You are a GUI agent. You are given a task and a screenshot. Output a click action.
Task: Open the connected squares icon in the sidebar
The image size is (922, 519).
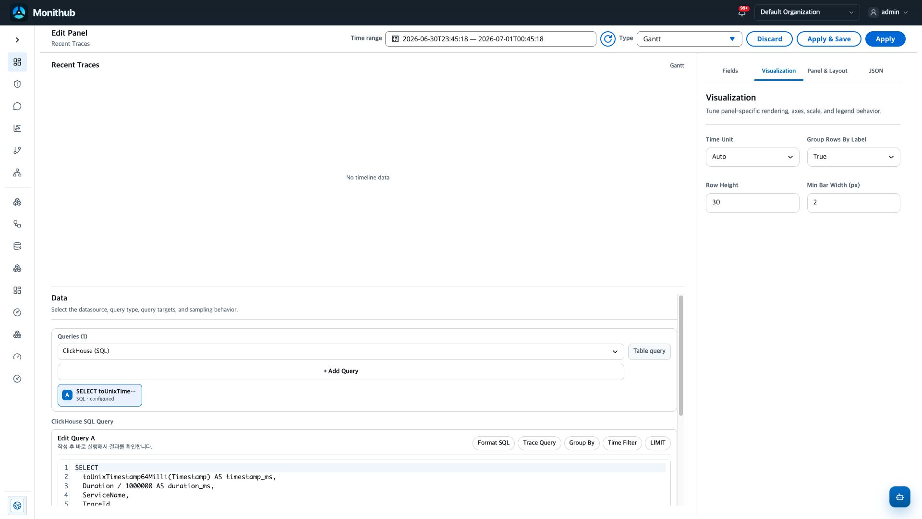pos(17,224)
